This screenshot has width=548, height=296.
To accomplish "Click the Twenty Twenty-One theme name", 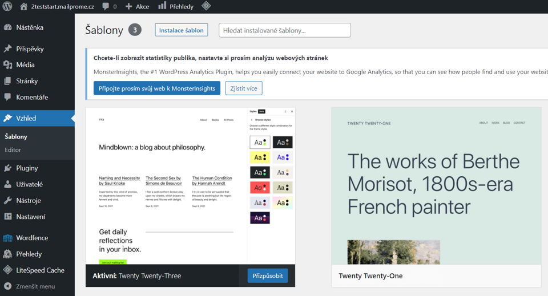I will pyautogui.click(x=371, y=276).
